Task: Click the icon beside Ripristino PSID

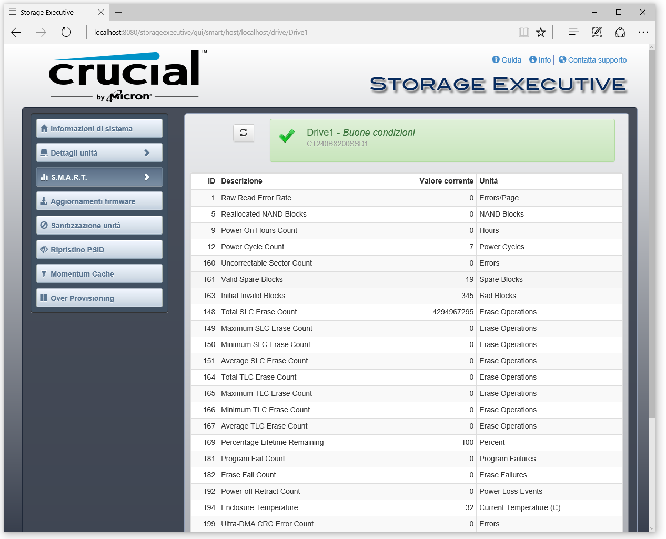Action: (44, 249)
